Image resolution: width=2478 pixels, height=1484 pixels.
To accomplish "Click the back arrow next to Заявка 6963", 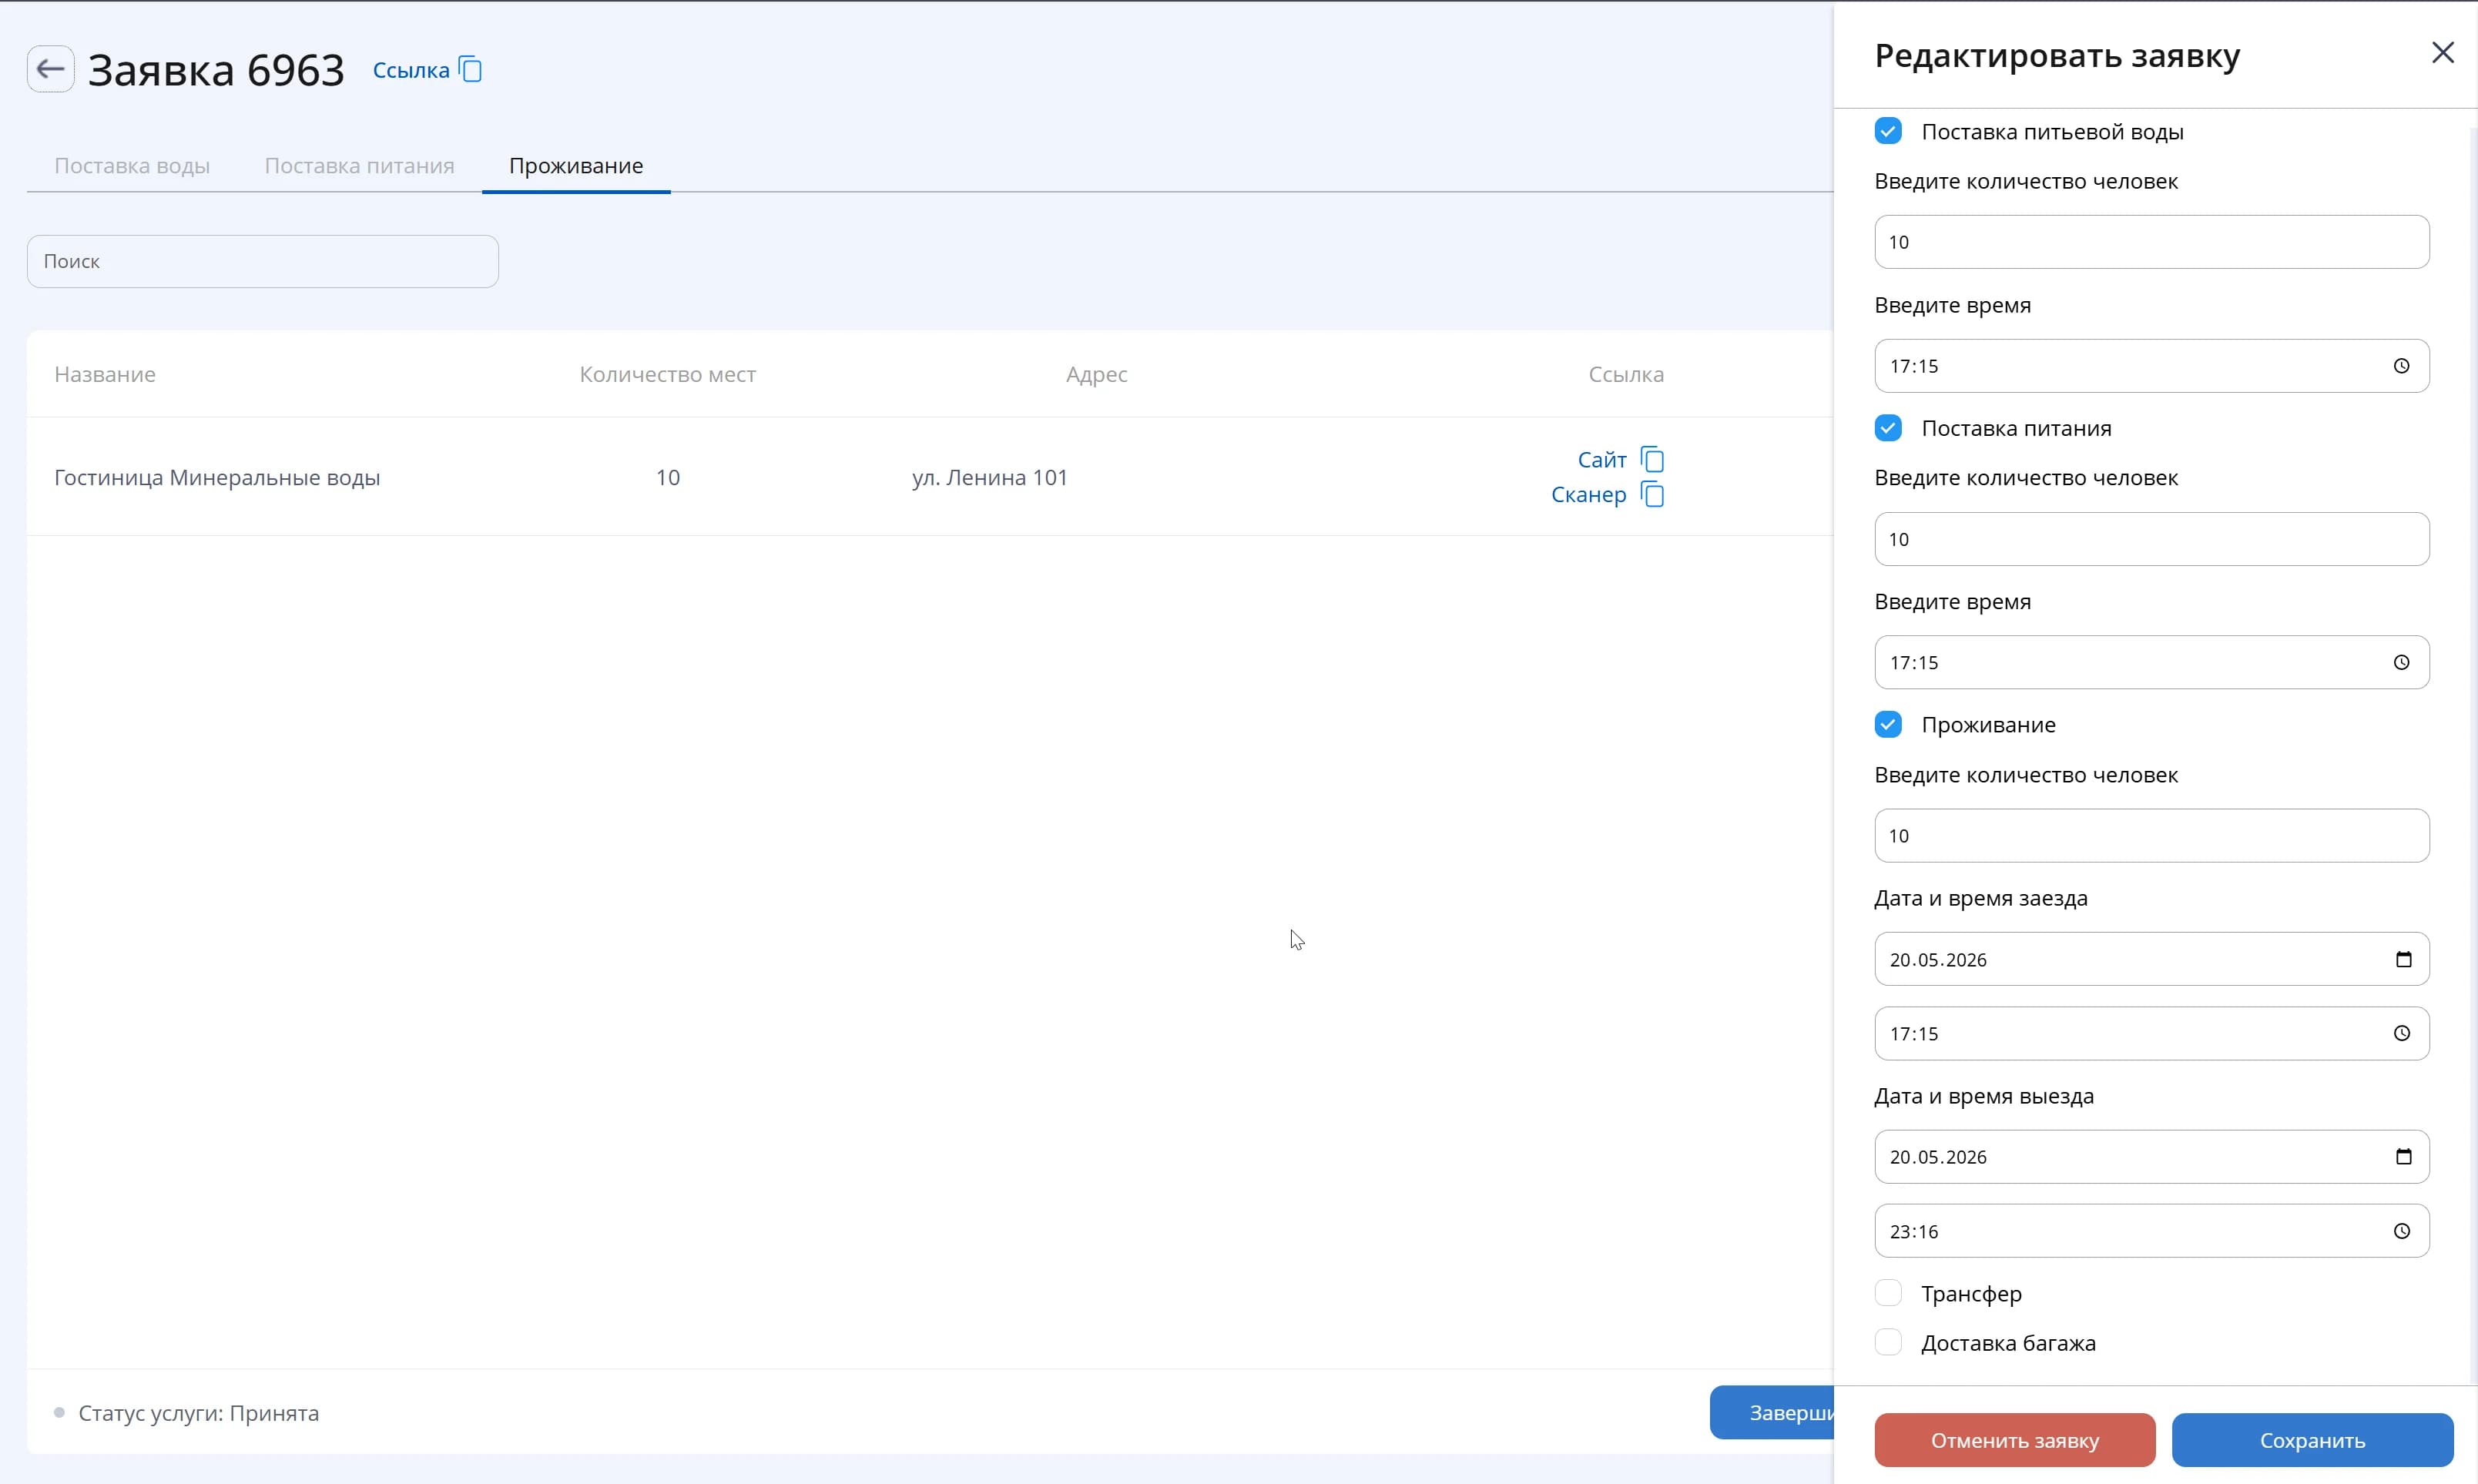I will (x=50, y=69).
